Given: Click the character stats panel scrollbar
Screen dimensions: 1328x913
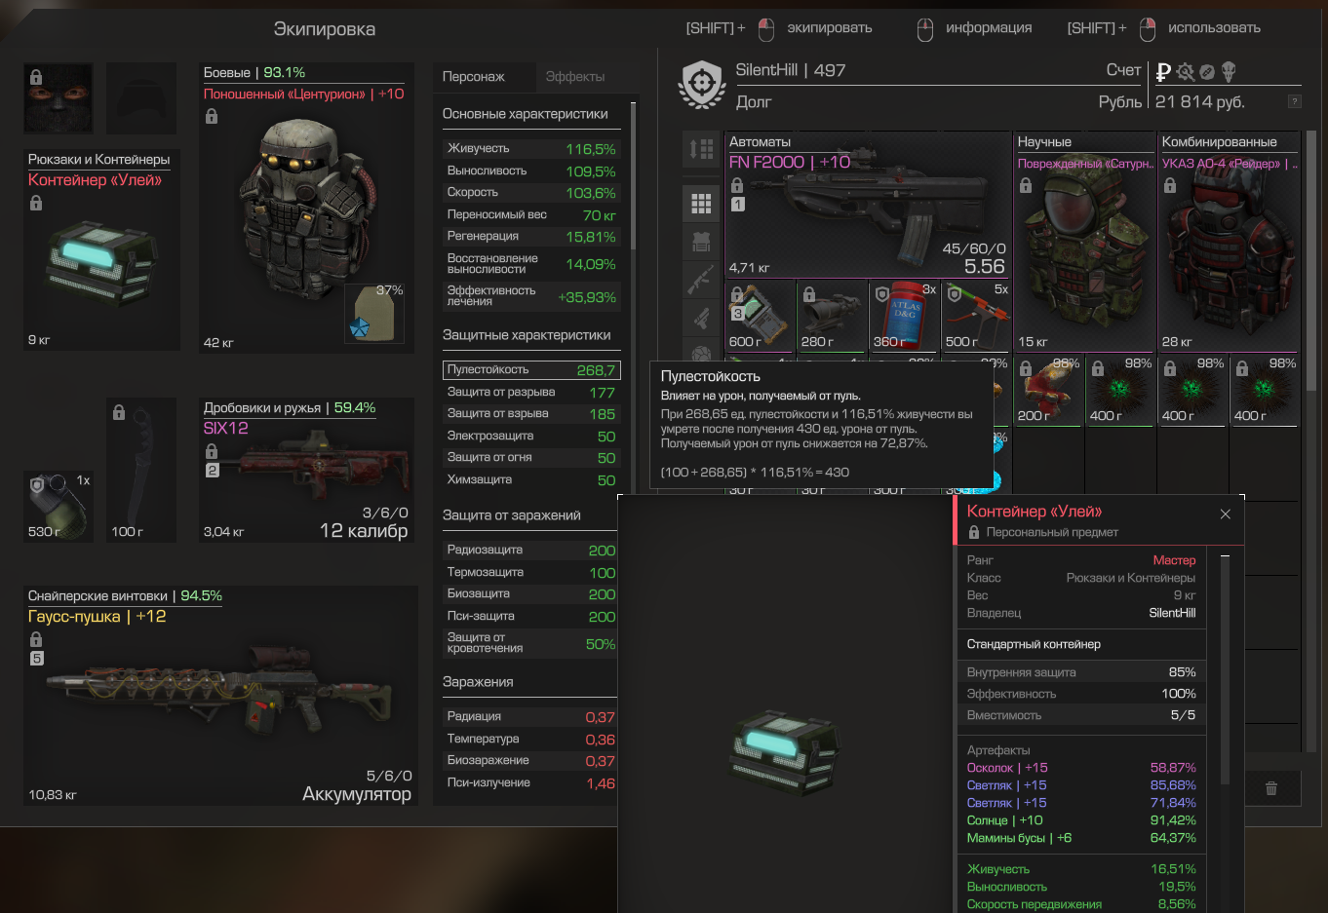Looking at the screenshot, I should (634, 175).
